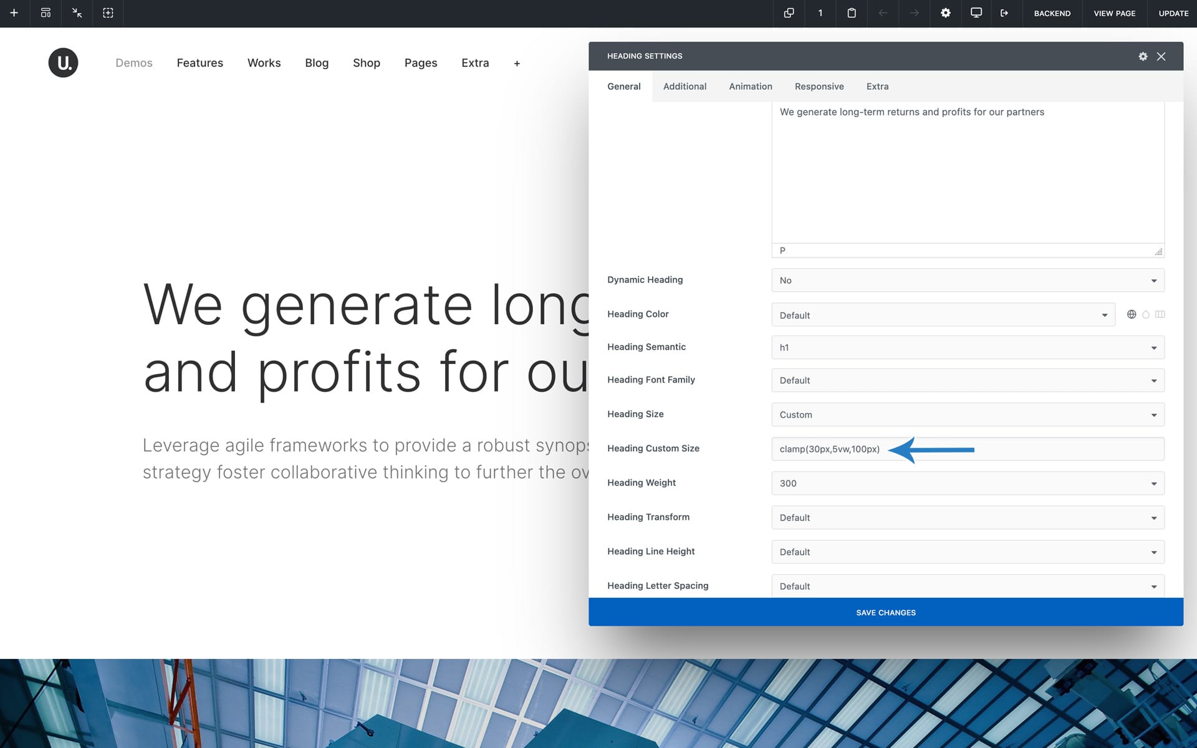1197x748 pixels.
Task: Click the Update button
Action: (1173, 13)
